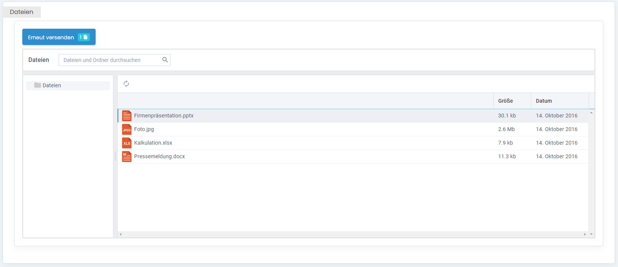Sort files by Datum column header

[x=544, y=101]
